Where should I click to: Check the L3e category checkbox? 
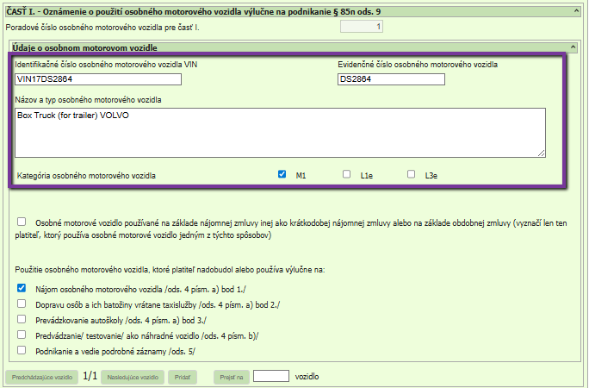point(411,174)
